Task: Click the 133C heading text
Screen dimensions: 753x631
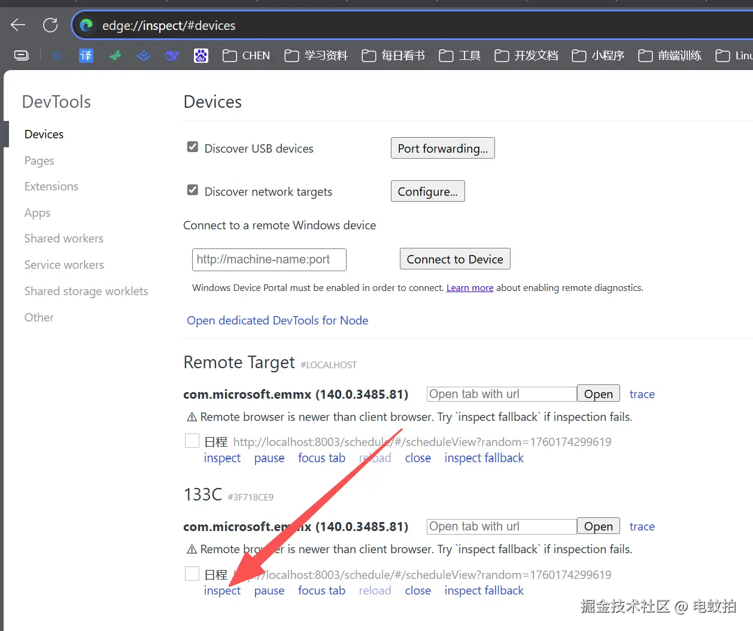Action: point(203,495)
